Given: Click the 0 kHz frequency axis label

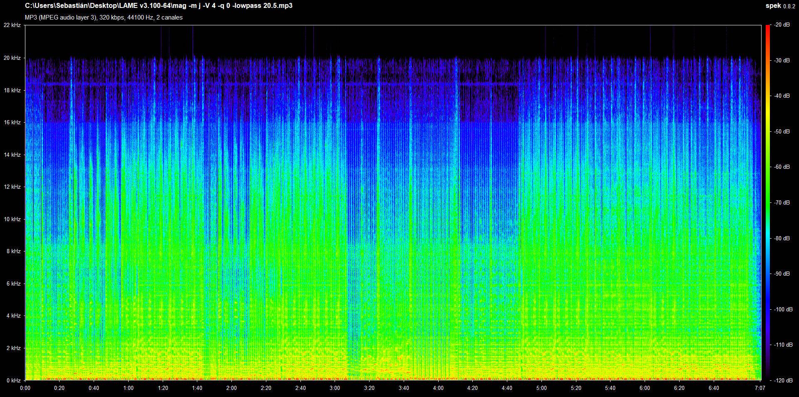Looking at the screenshot, I should 14,380.
